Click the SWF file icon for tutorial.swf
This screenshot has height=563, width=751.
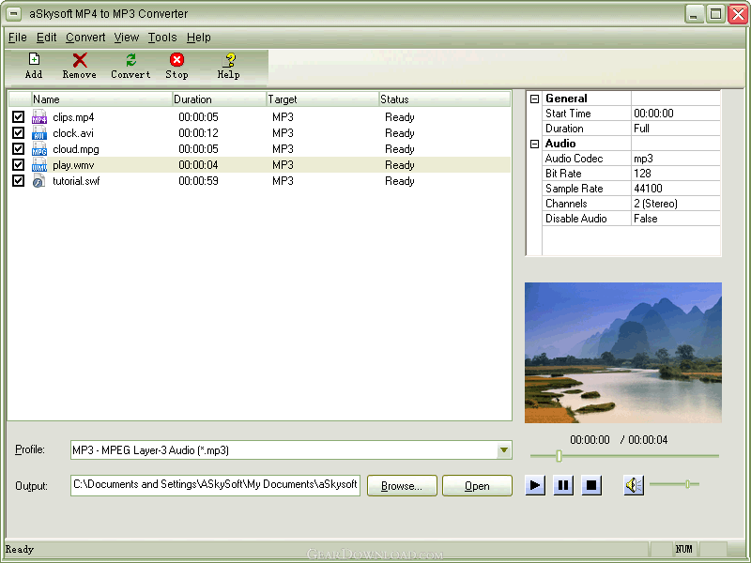[x=38, y=181]
